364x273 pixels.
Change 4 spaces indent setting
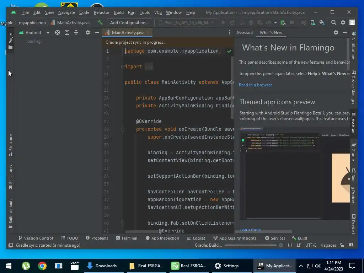pos(328,245)
